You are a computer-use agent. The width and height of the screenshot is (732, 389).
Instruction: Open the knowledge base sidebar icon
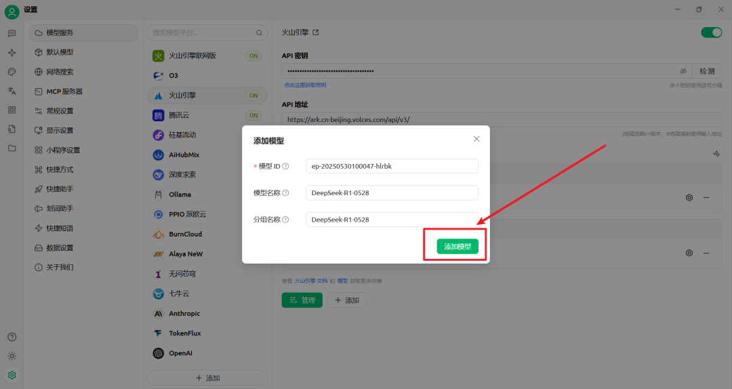click(x=12, y=129)
